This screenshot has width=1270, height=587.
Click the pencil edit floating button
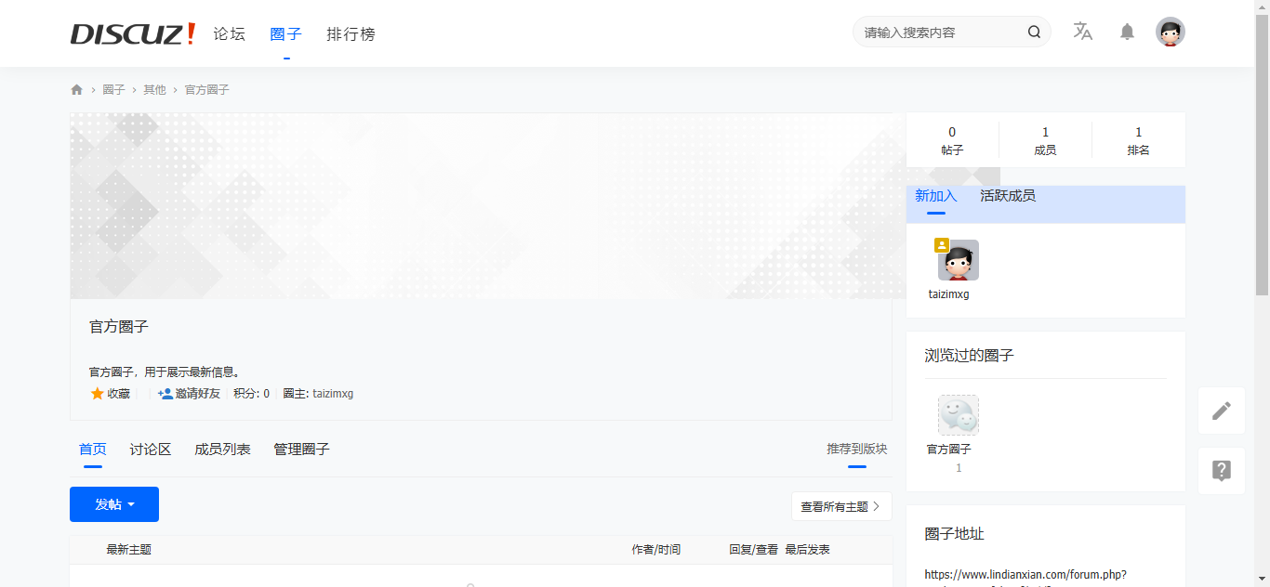click(1221, 411)
